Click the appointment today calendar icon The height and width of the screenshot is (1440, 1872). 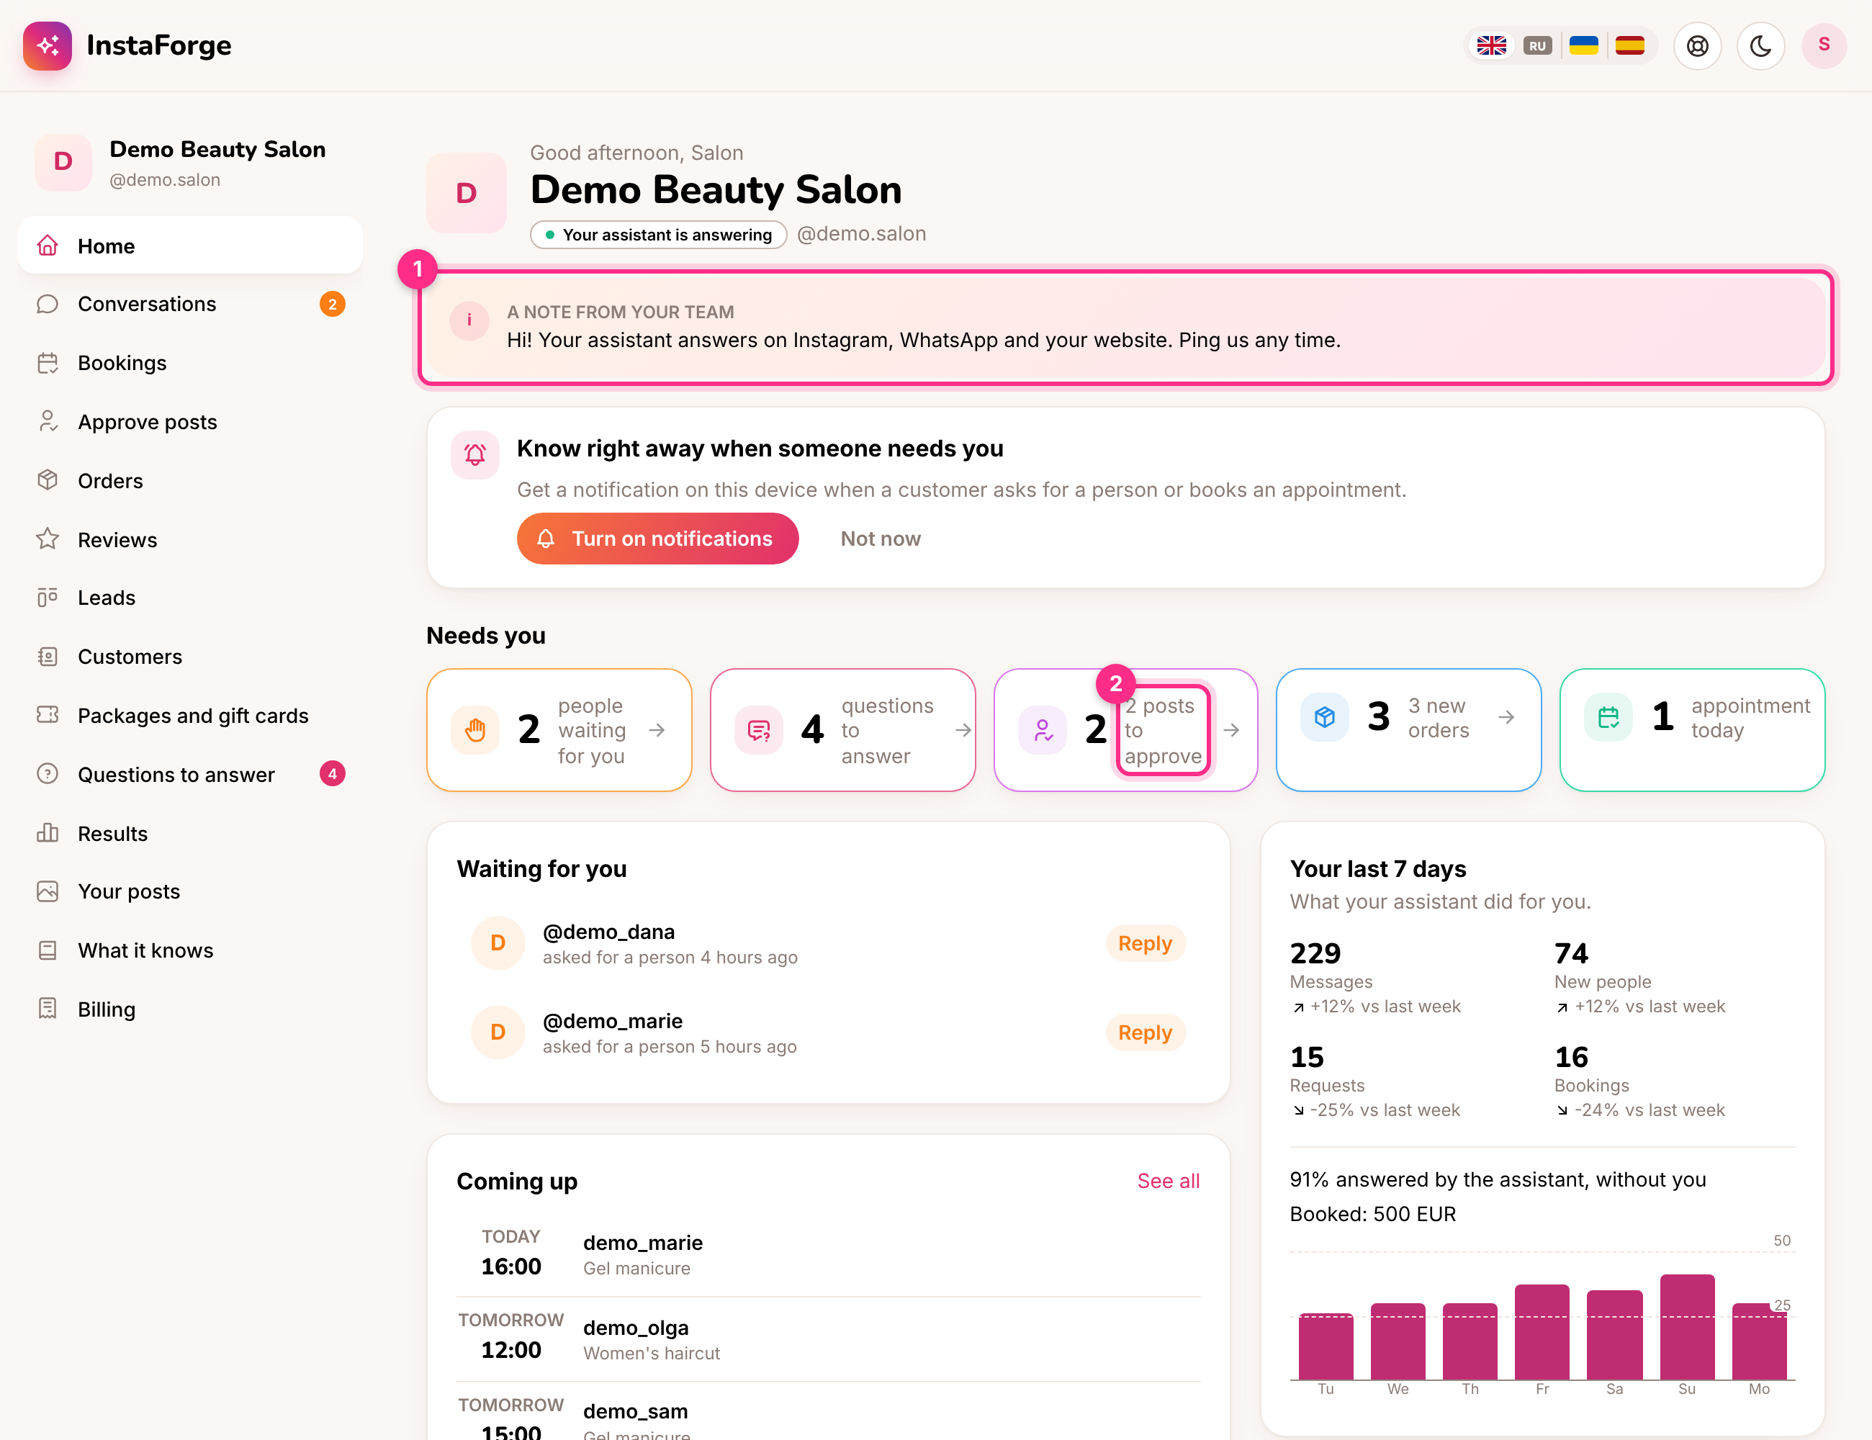pos(1608,716)
